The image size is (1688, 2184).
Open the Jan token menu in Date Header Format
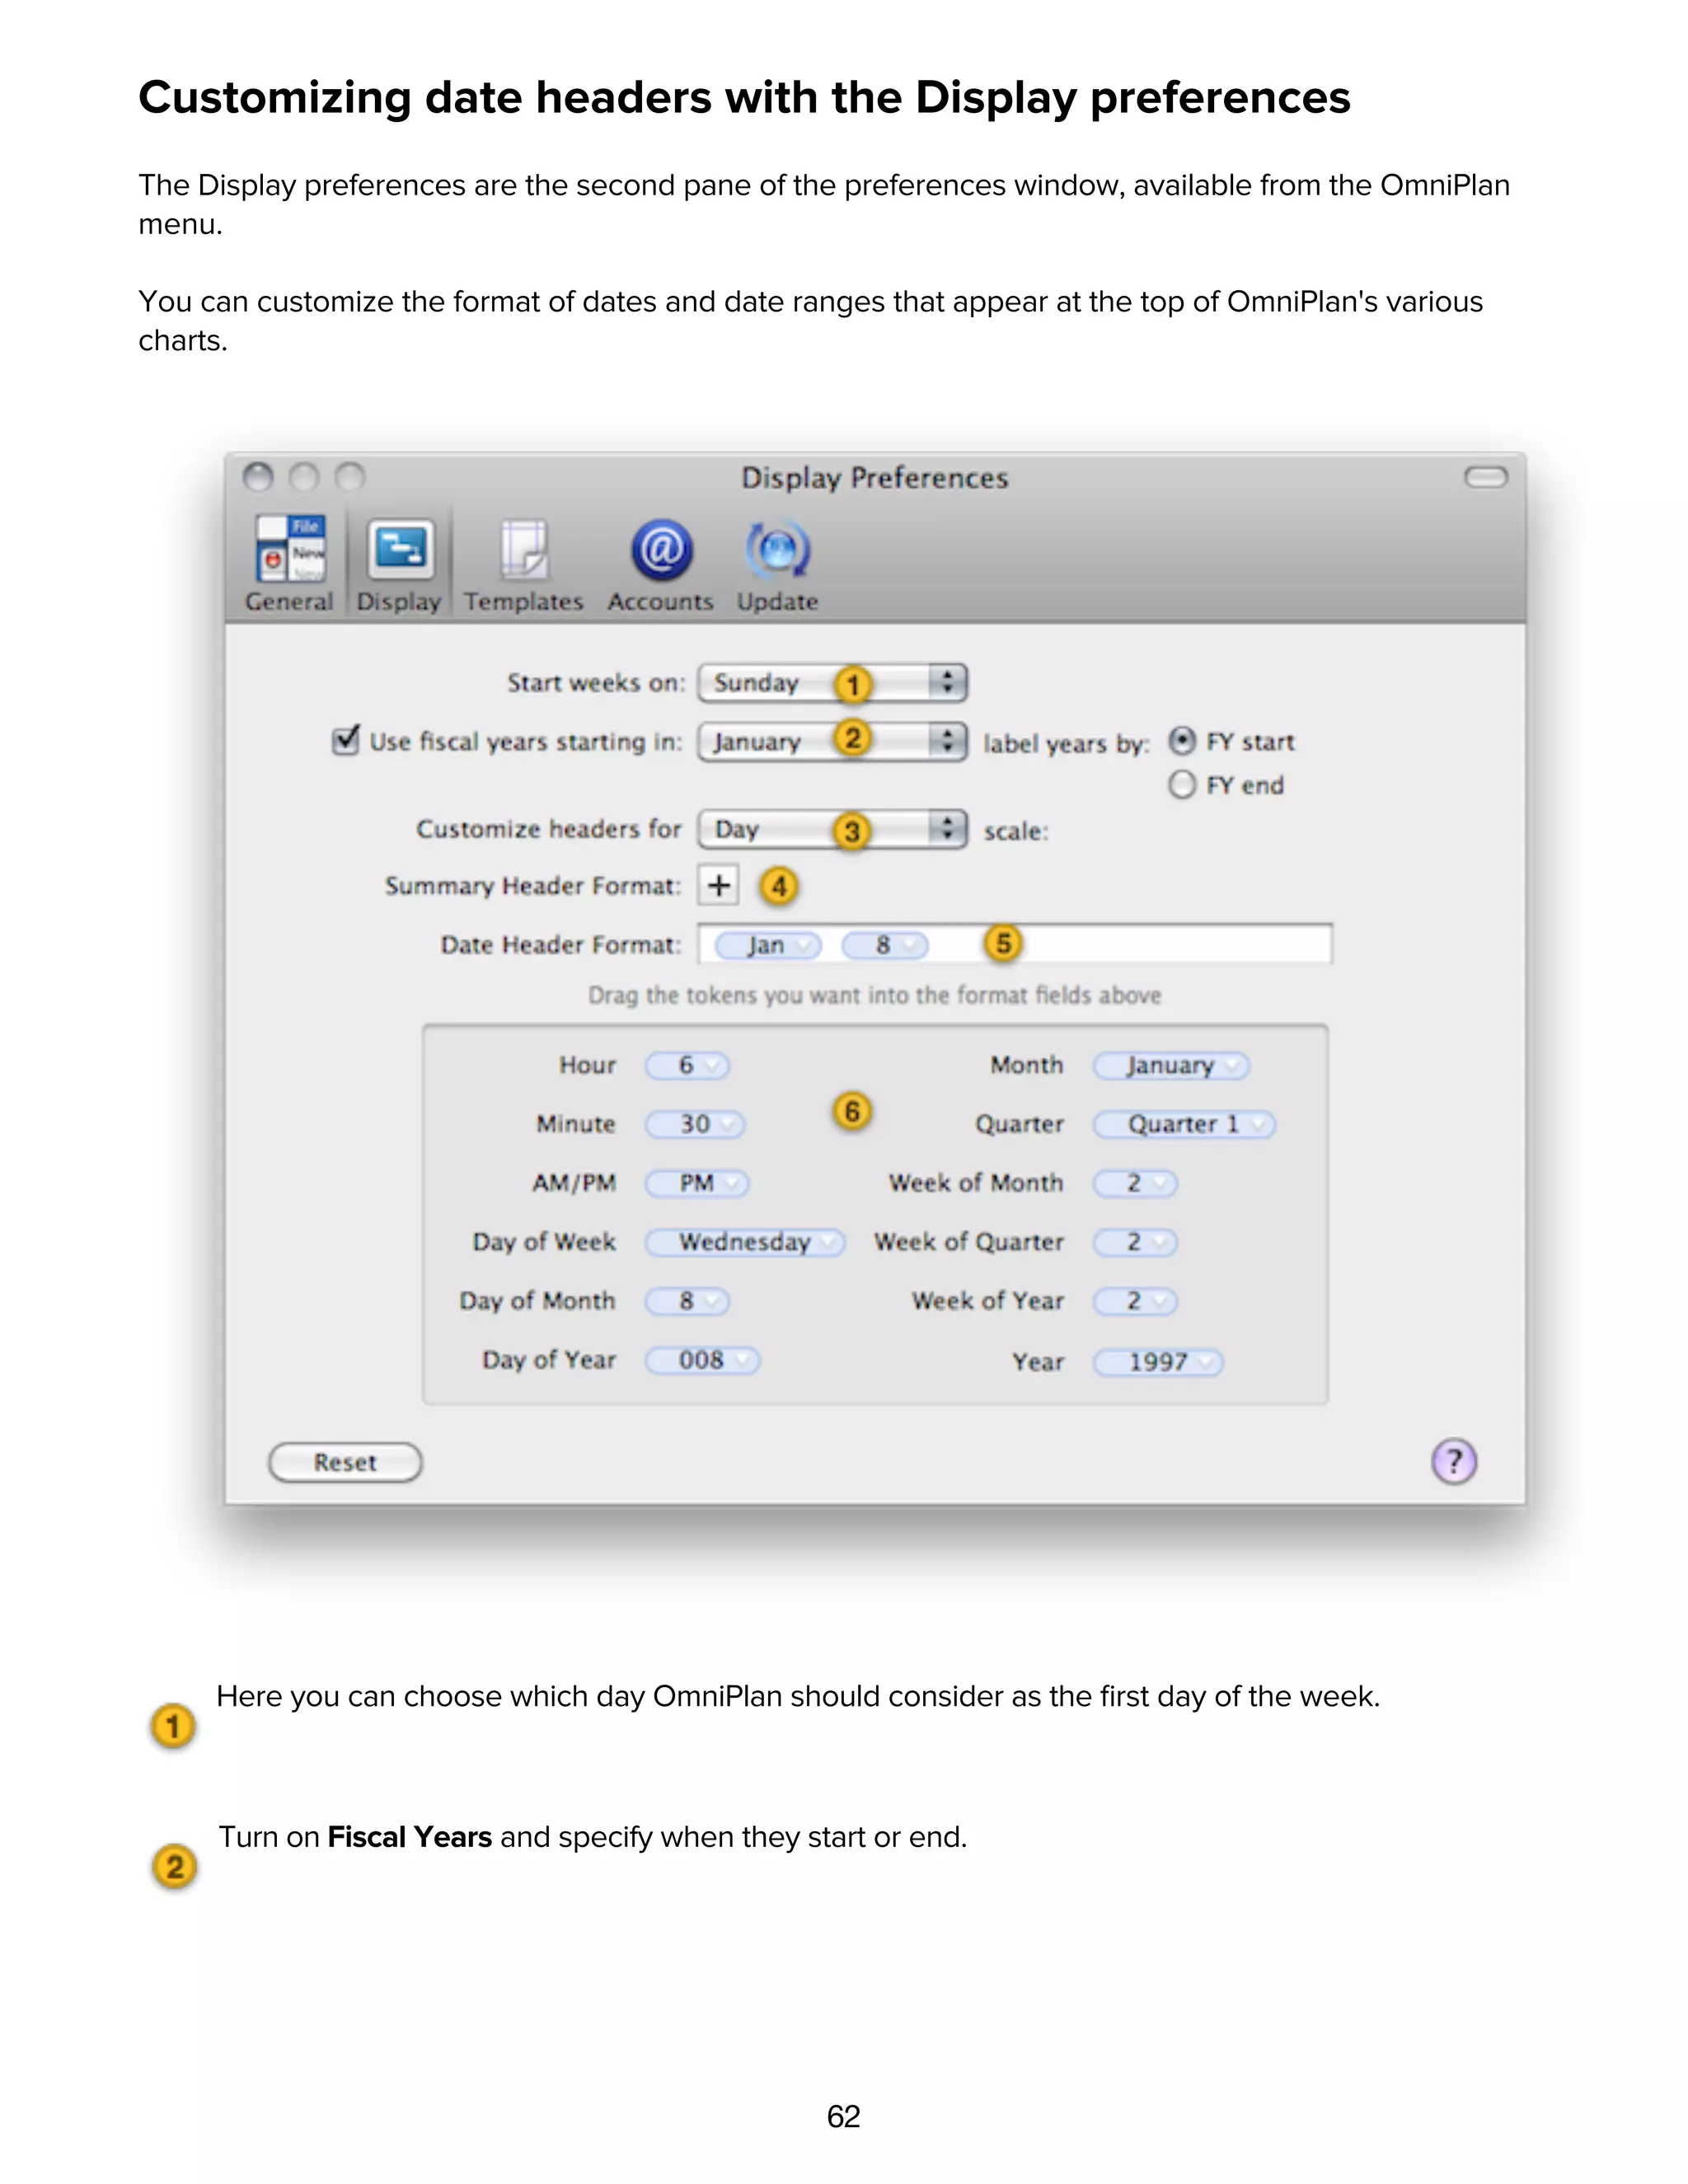pos(768,945)
